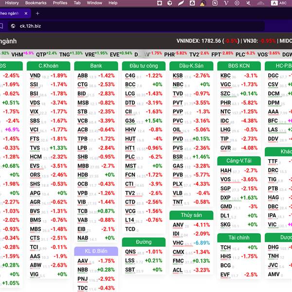Open the V-shaped menu bar icon
The width and height of the screenshot is (292, 292).
226,3
